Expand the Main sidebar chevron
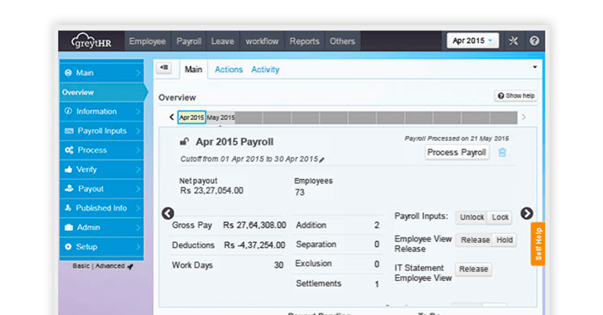Image resolution: width=603 pixels, height=315 pixels. pos(138,73)
